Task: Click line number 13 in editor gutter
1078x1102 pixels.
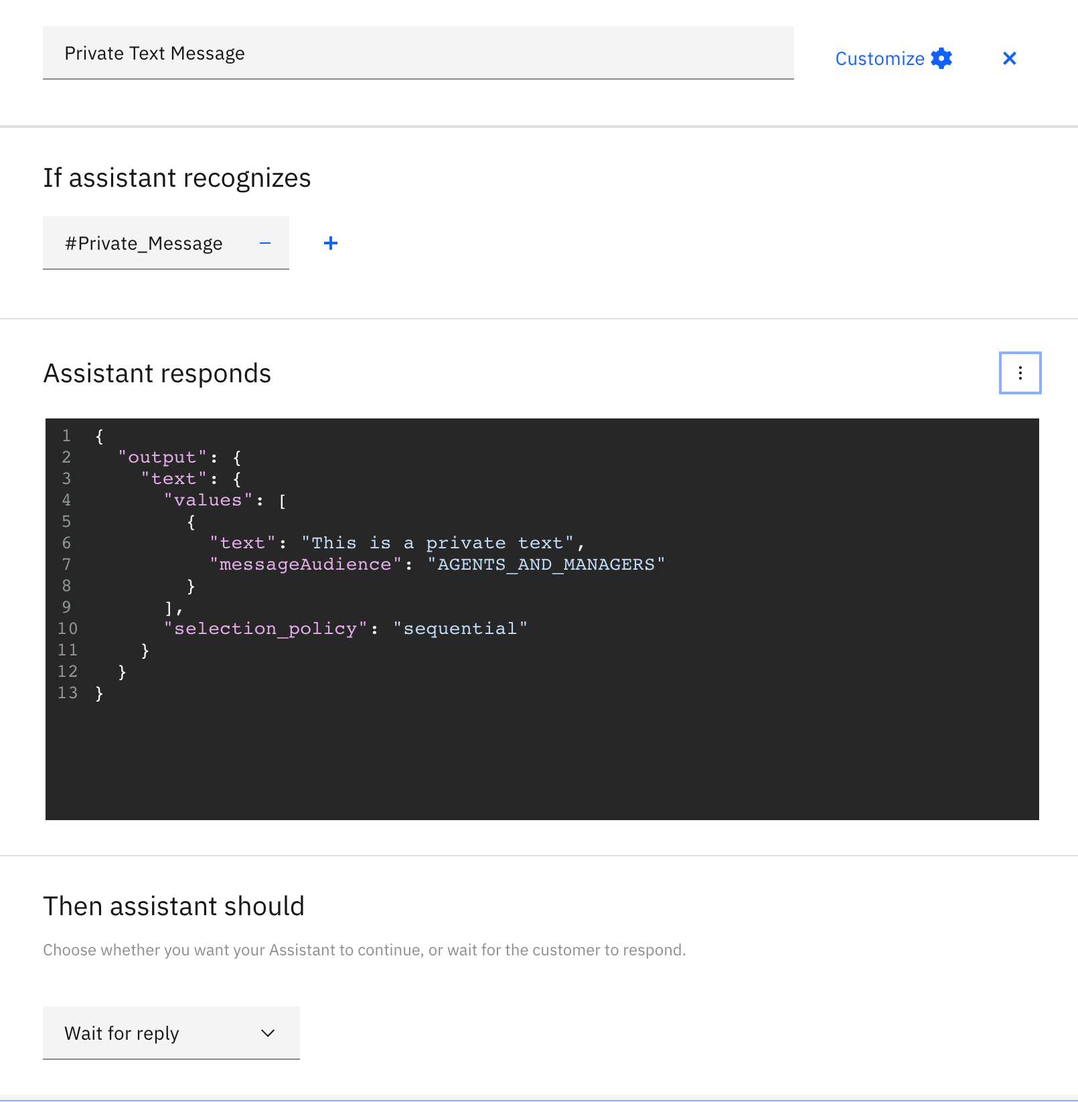Action: pyautogui.click(x=68, y=693)
